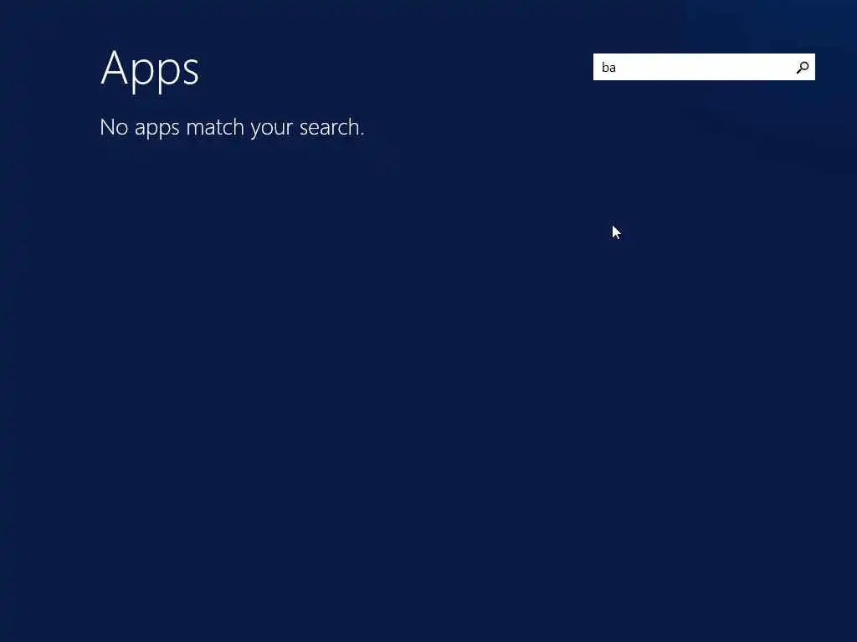Submit the search using the magnifier icon
Screen dimensions: 857x642
tap(803, 67)
